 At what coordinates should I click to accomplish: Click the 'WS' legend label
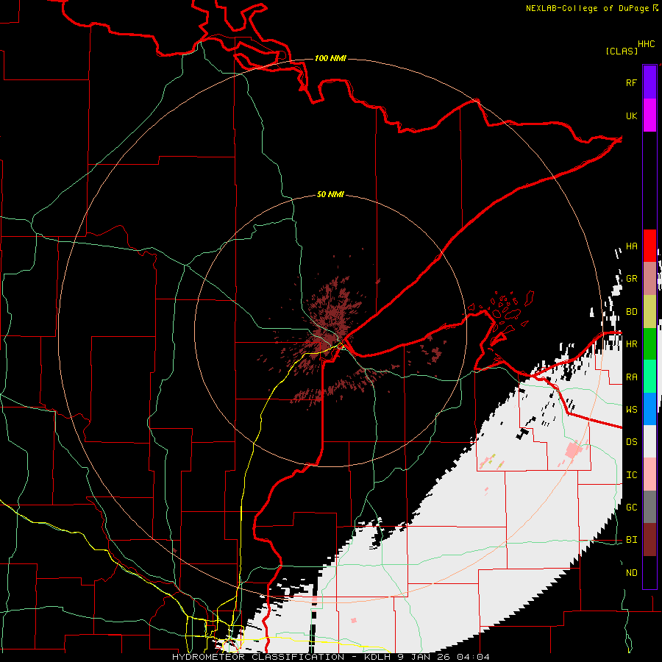[631, 409]
